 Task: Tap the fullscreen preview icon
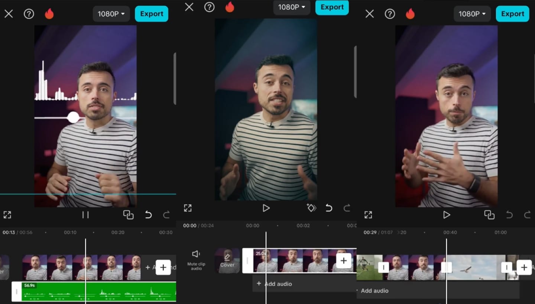coord(7,215)
